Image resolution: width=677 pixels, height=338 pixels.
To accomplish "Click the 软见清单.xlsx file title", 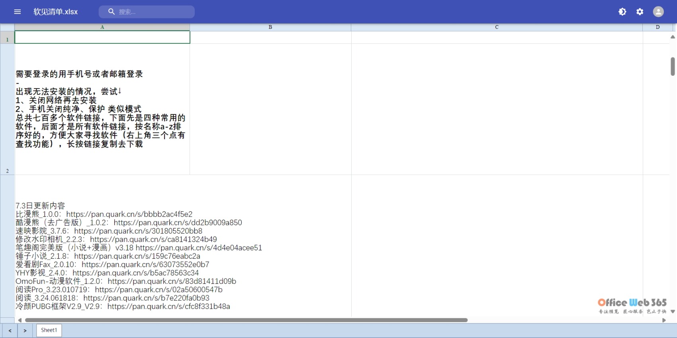I will click(x=56, y=12).
